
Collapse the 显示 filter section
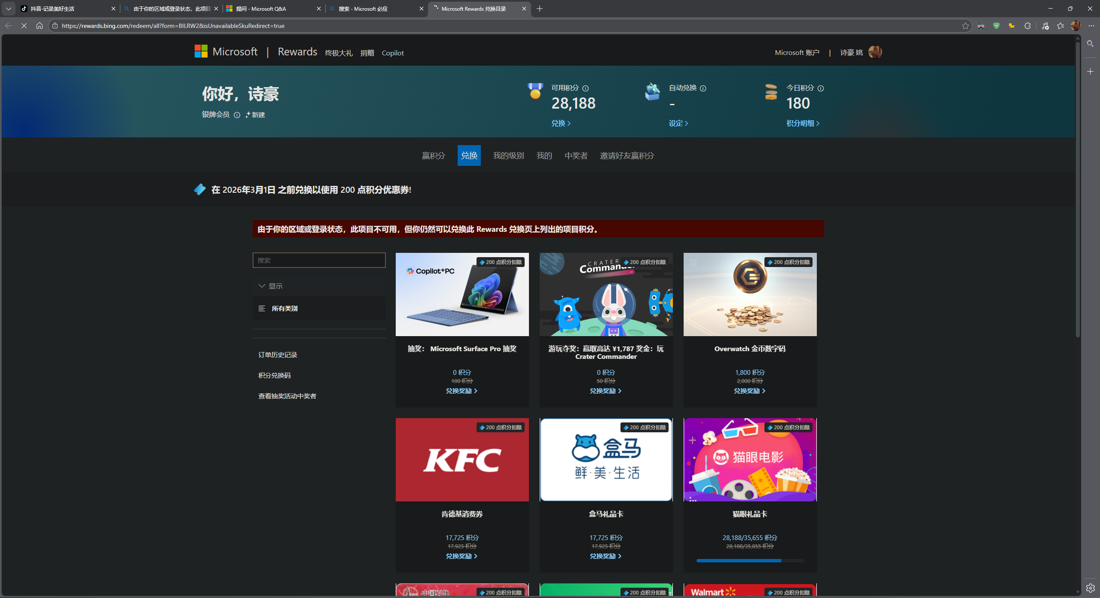pyautogui.click(x=262, y=286)
